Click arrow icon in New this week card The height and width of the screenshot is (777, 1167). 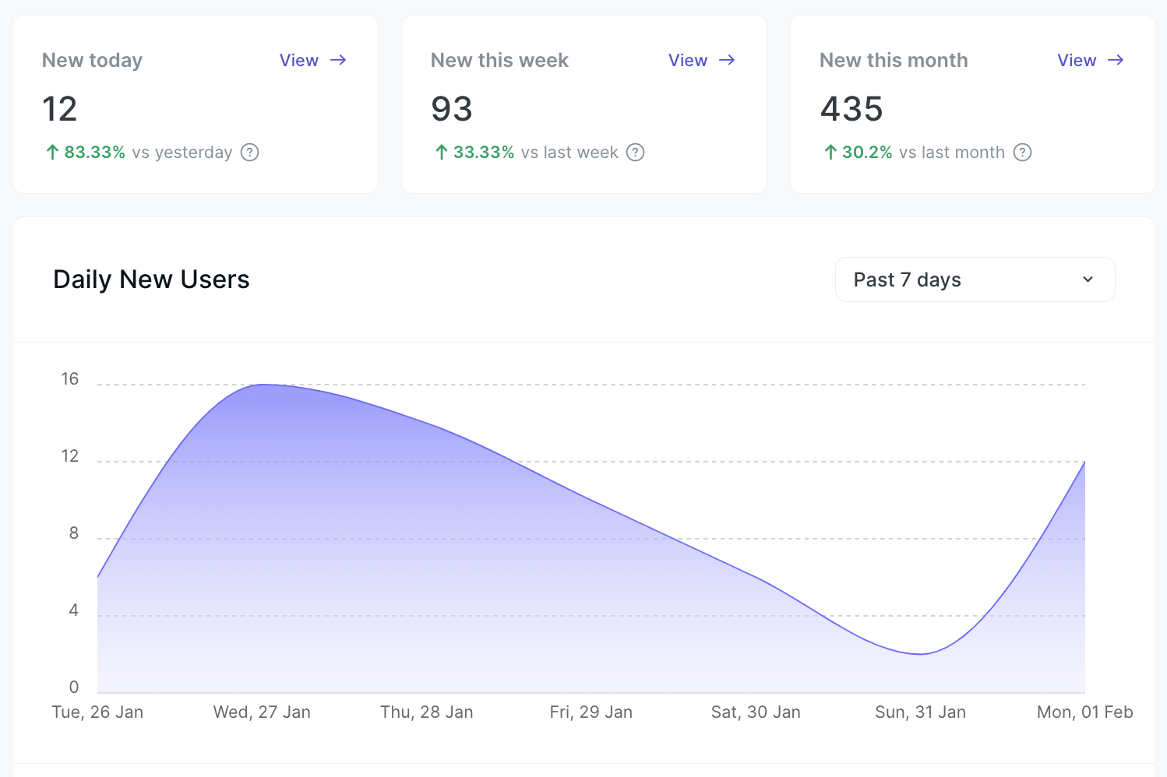(727, 61)
